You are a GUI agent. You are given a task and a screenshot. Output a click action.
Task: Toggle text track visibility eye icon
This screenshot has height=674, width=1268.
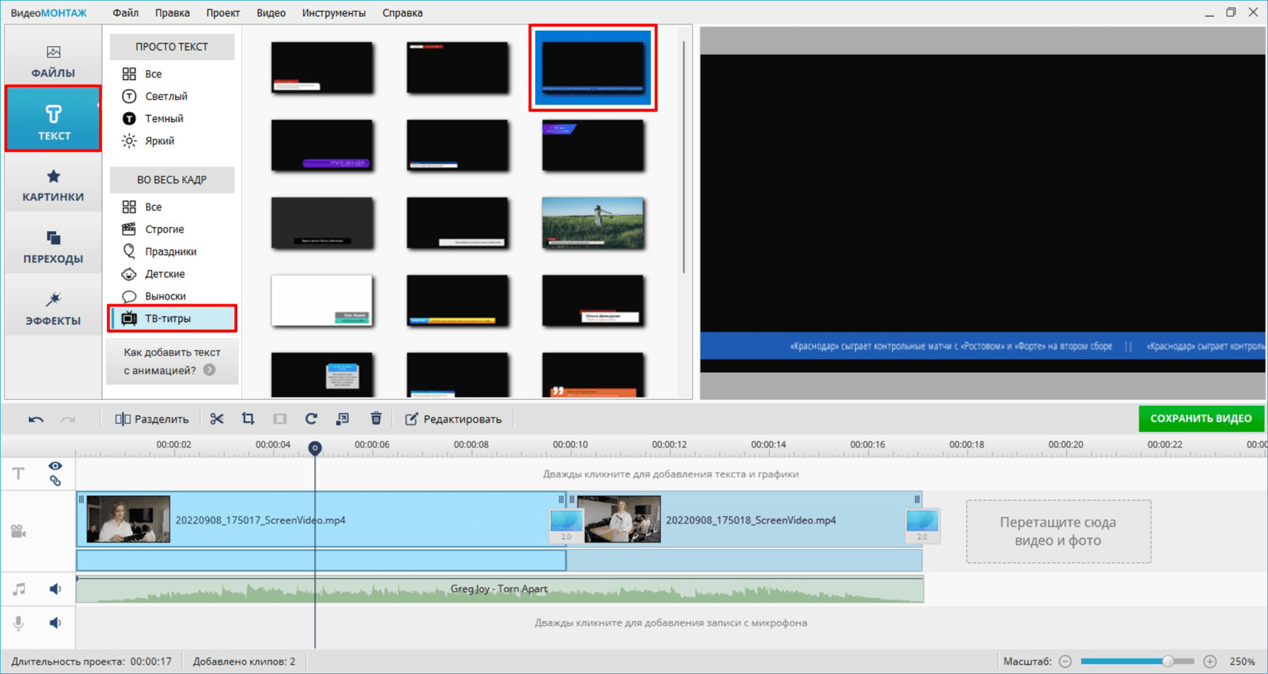point(55,466)
